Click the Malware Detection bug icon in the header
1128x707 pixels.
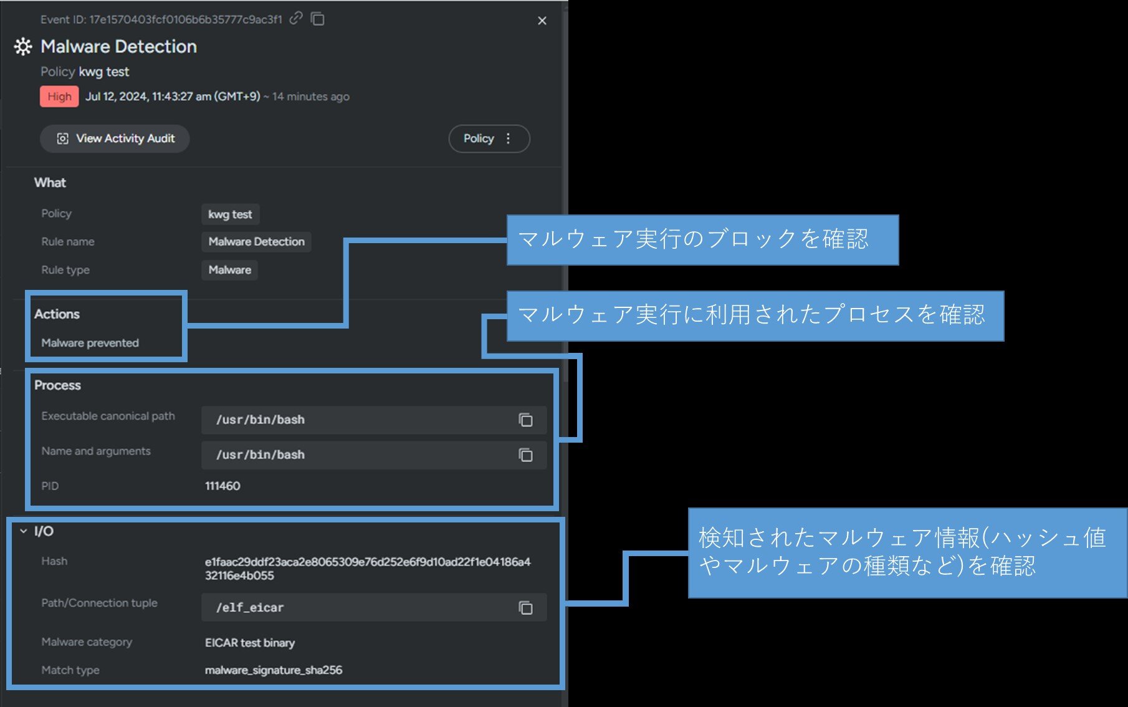pos(23,47)
